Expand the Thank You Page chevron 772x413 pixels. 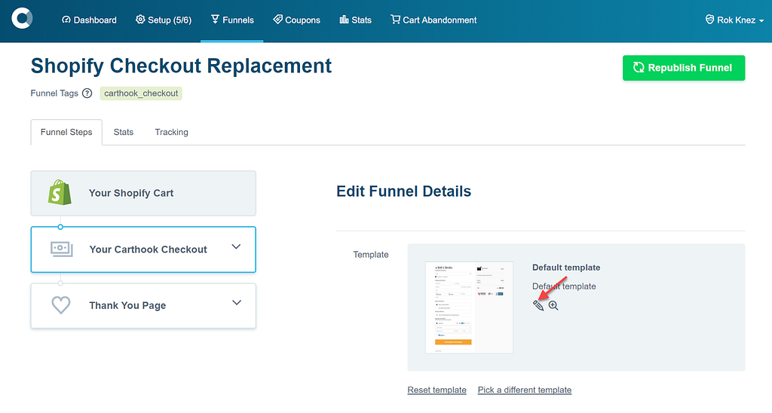click(237, 303)
